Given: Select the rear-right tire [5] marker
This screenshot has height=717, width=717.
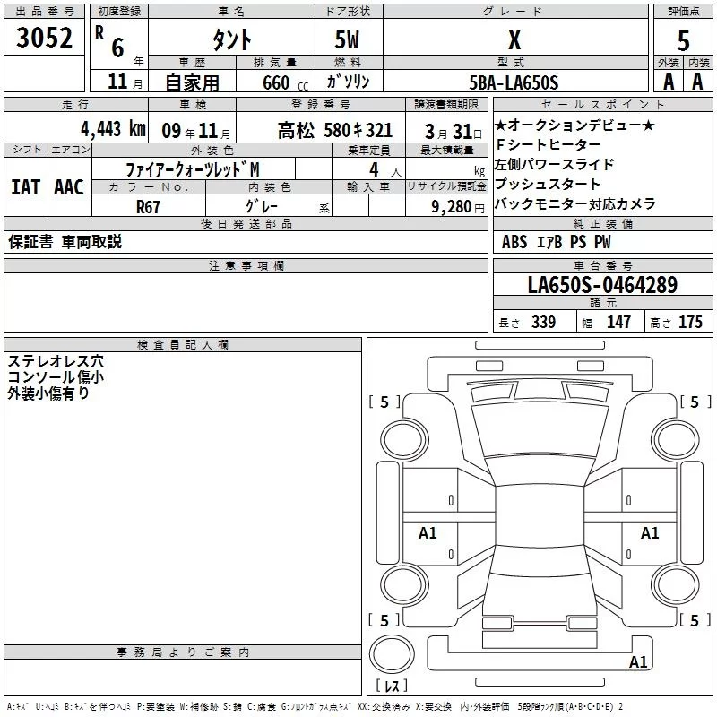Looking at the screenshot, I should pos(693,620).
